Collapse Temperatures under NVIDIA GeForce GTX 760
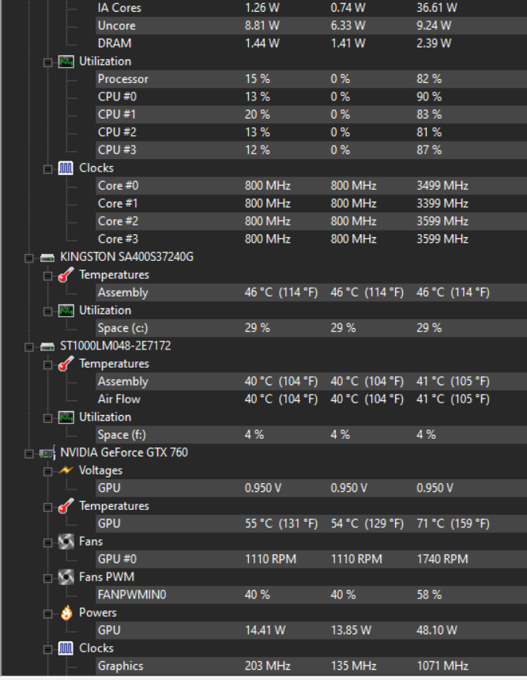 pos(47,507)
